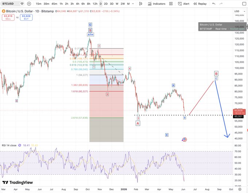248x193 pixels.
Task: Select the daily D timeframe
Action: click(x=101, y=4)
